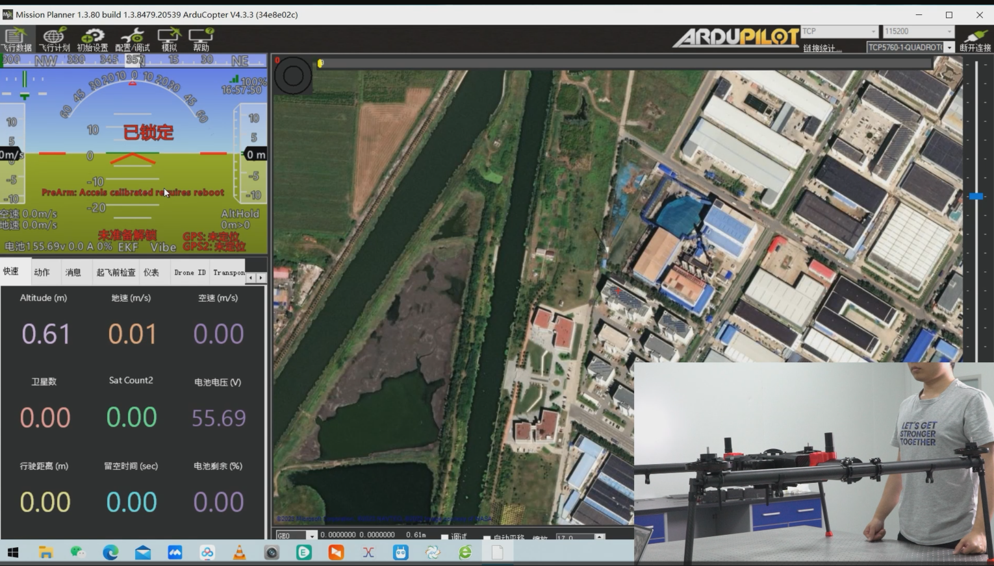
Task: Click the blue map zoom slider handle
Action: pyautogui.click(x=976, y=196)
